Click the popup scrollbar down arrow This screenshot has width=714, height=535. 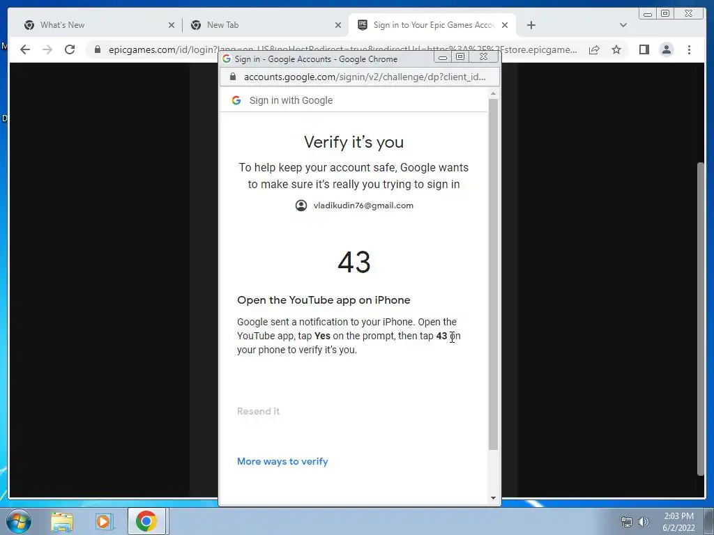click(493, 498)
